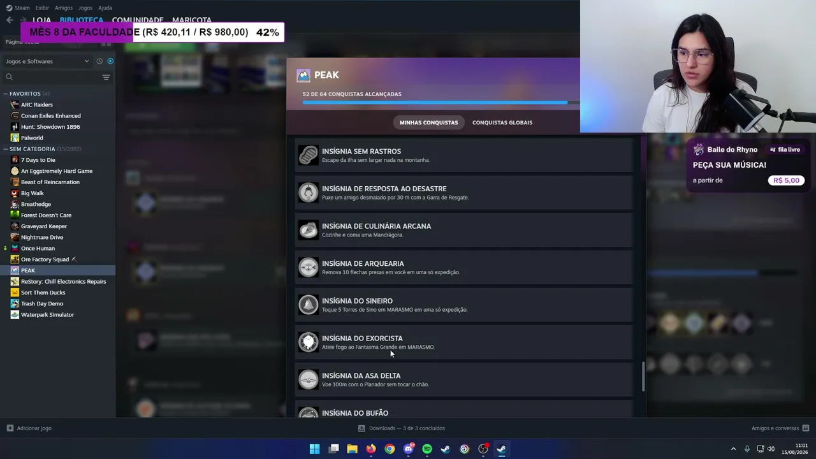Click the achievements progress bar
The width and height of the screenshot is (816, 459).
(441, 102)
